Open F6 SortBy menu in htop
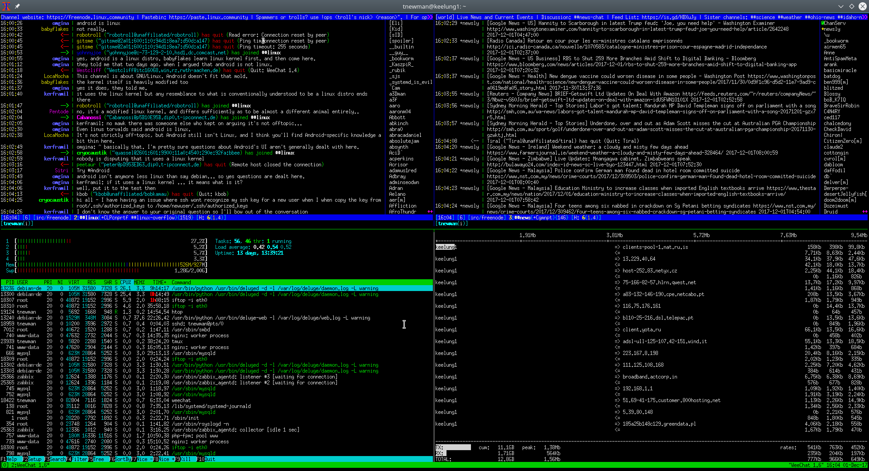The height and width of the screenshot is (471, 869). (120, 459)
